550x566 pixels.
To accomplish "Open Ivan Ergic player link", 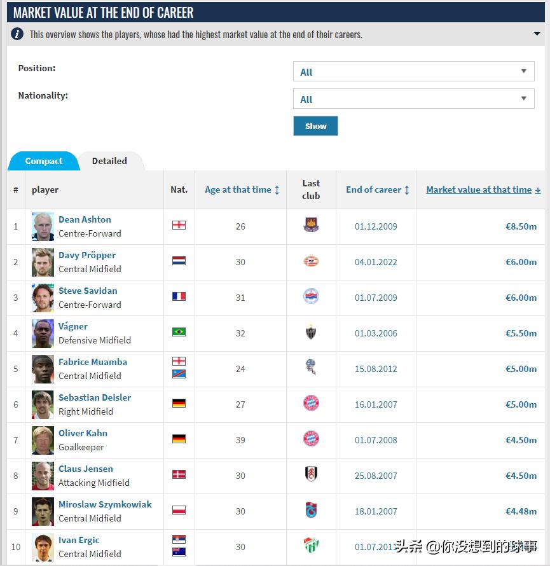I will 79,540.
